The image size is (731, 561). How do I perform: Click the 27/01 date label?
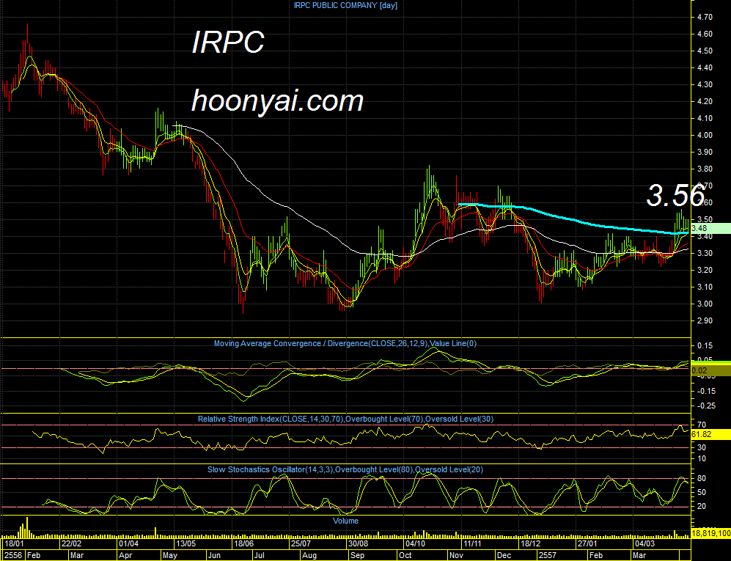tap(587, 543)
